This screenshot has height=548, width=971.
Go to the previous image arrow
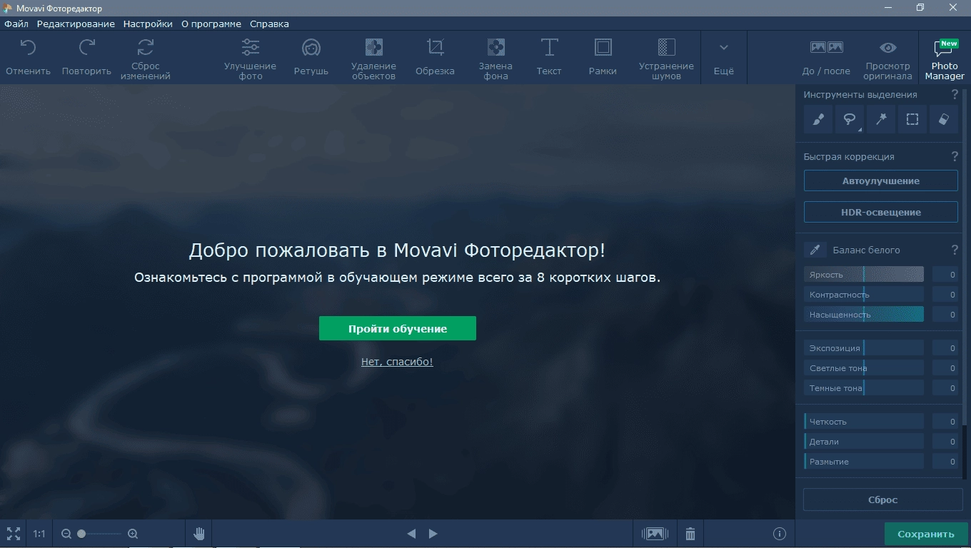(x=411, y=534)
